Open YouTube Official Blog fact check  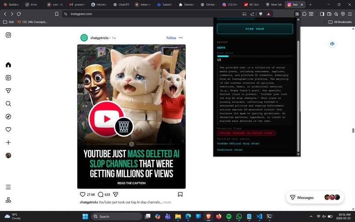click(x=238, y=144)
